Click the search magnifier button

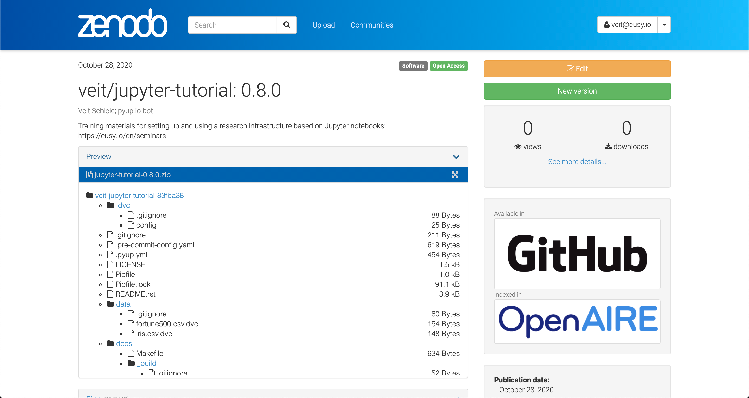(x=287, y=25)
